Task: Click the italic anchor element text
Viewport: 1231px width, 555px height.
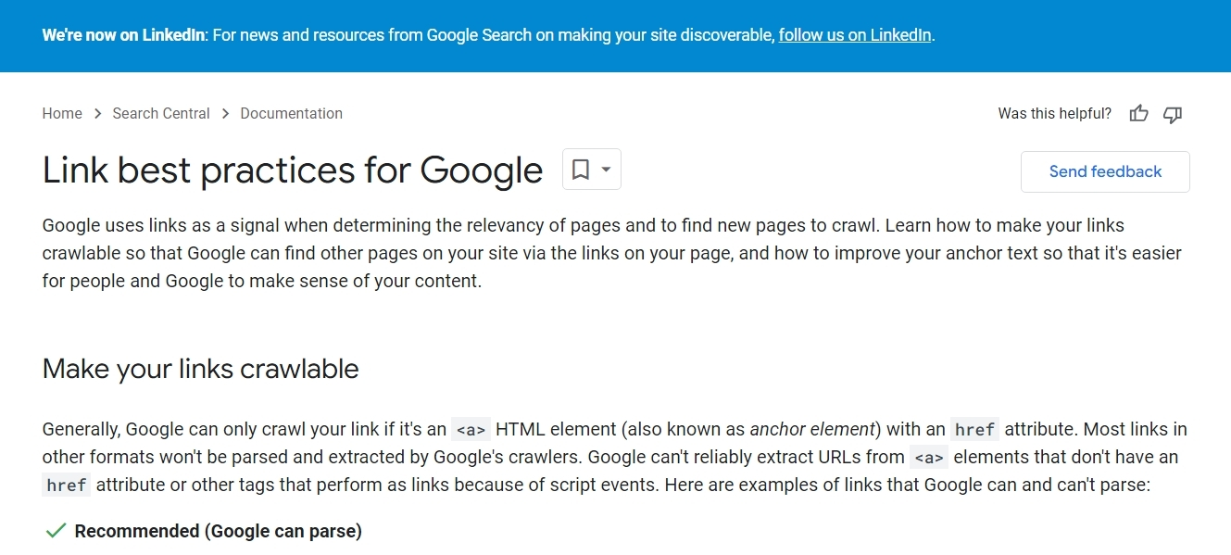Action: click(812, 429)
